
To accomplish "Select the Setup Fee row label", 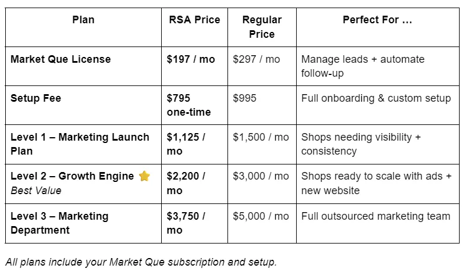I will (35, 98).
